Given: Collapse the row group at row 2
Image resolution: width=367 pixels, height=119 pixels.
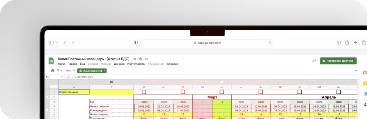Looking at the screenshot, I should pyautogui.click(x=47, y=97).
